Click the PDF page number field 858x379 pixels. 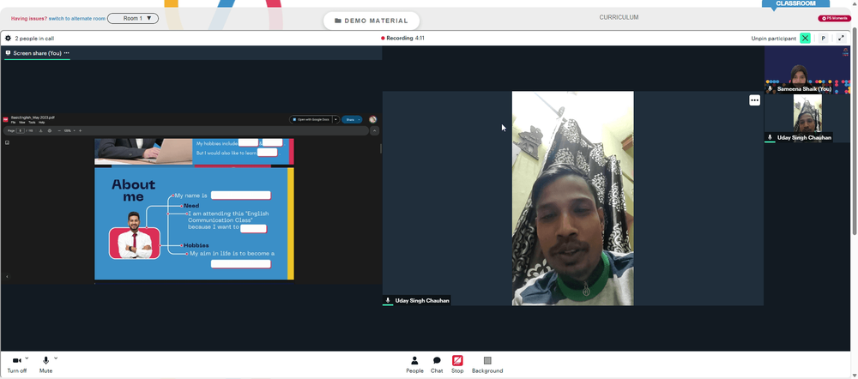[21, 130]
